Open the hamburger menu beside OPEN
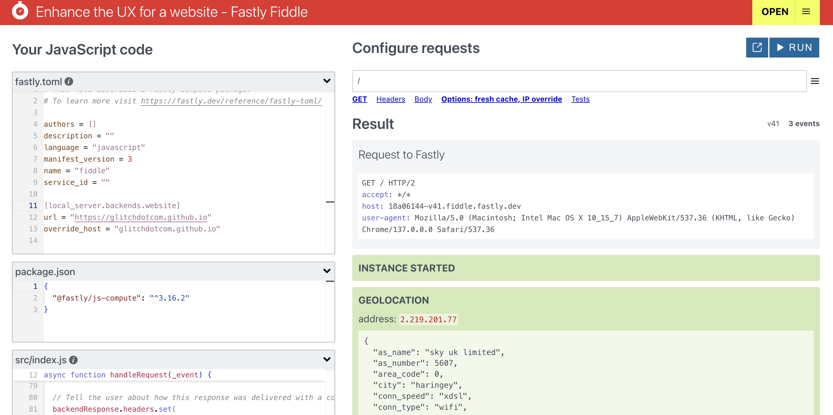 [806, 12]
